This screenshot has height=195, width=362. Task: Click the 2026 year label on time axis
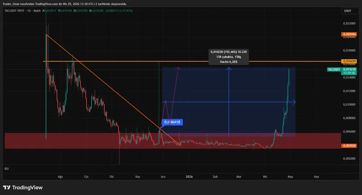pos(189,177)
